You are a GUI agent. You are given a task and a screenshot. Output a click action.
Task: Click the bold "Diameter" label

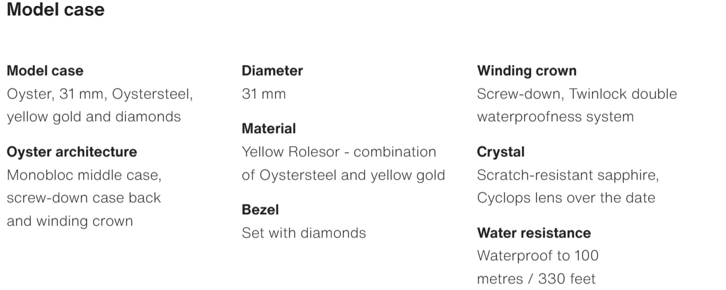click(272, 71)
